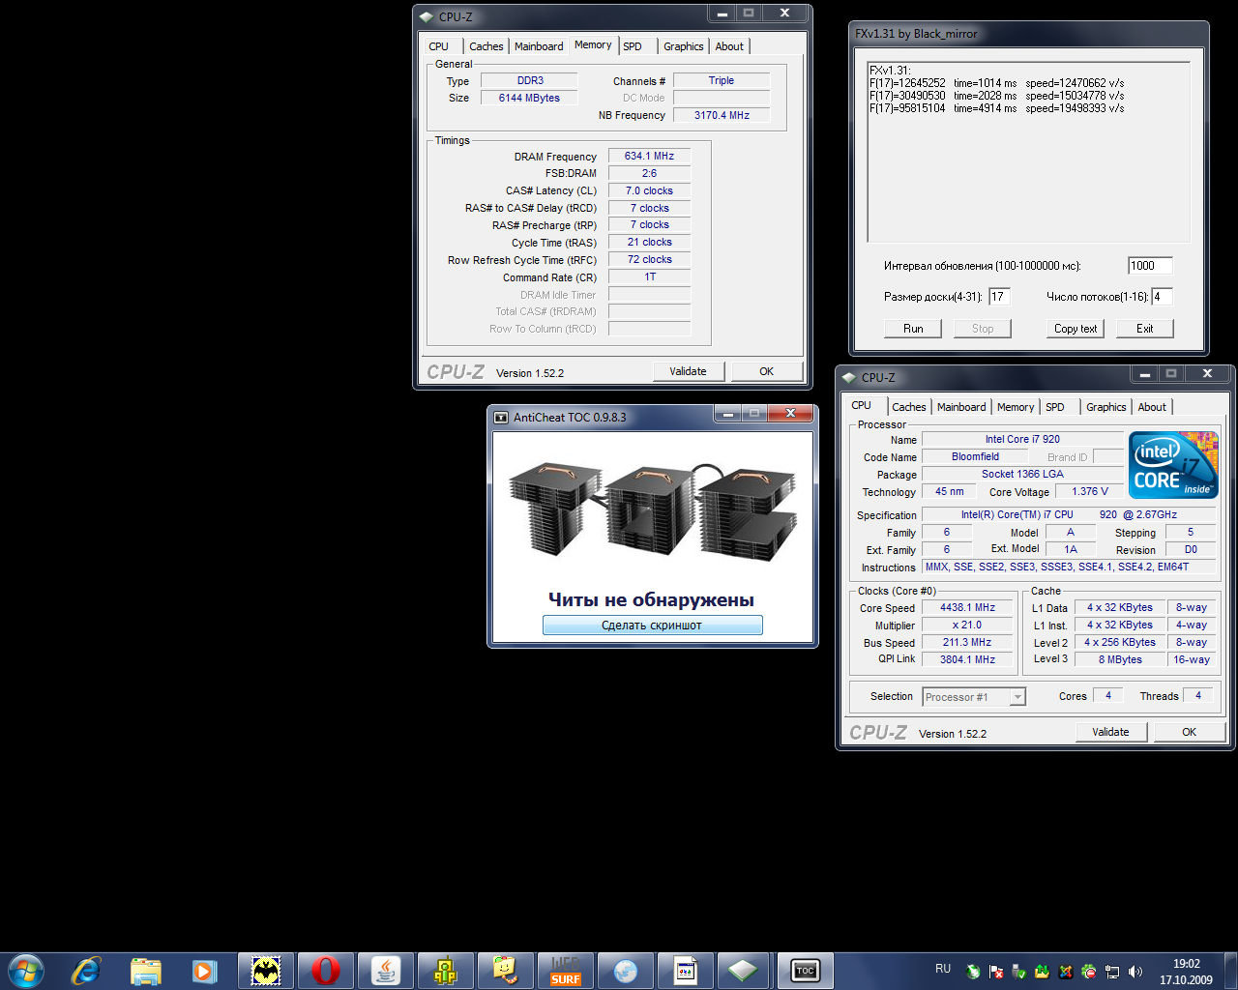Open the FX document taskbar icon
Screen dimensions: 1238x990
click(x=686, y=970)
